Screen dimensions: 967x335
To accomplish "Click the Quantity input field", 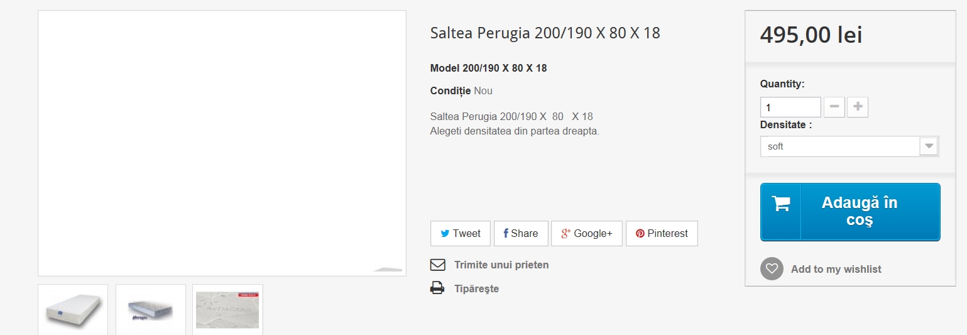I will coord(790,107).
